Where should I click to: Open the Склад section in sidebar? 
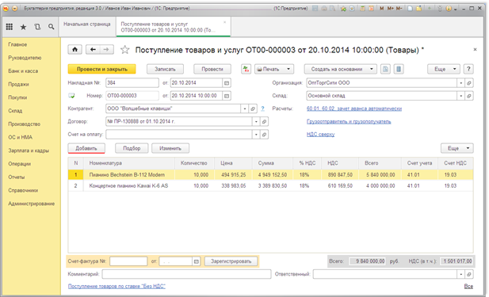click(x=15, y=111)
